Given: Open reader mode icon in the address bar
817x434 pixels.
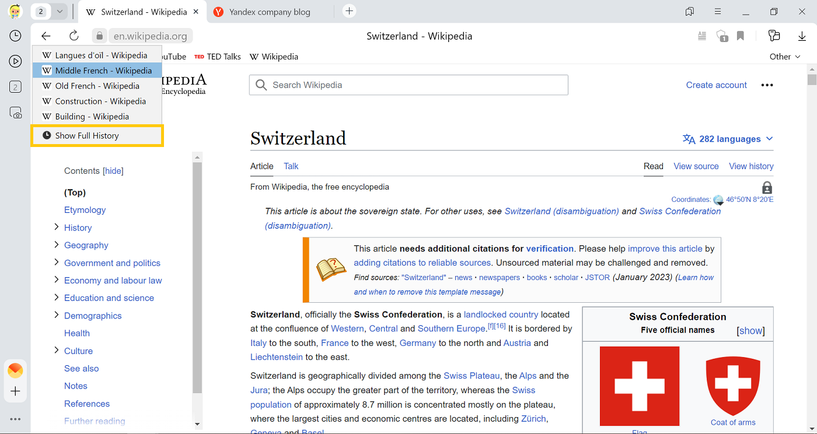Looking at the screenshot, I should [702, 36].
